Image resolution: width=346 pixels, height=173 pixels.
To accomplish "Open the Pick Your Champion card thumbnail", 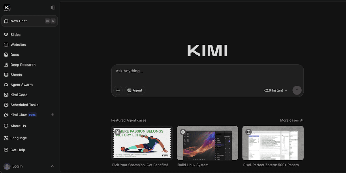I will [142, 143].
